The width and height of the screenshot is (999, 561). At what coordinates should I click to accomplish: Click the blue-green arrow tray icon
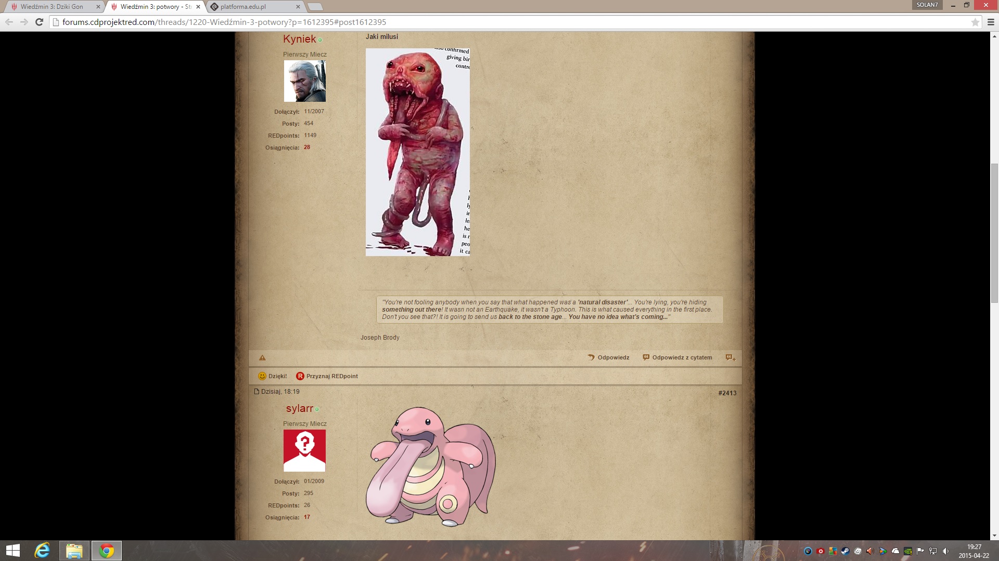coord(883,551)
